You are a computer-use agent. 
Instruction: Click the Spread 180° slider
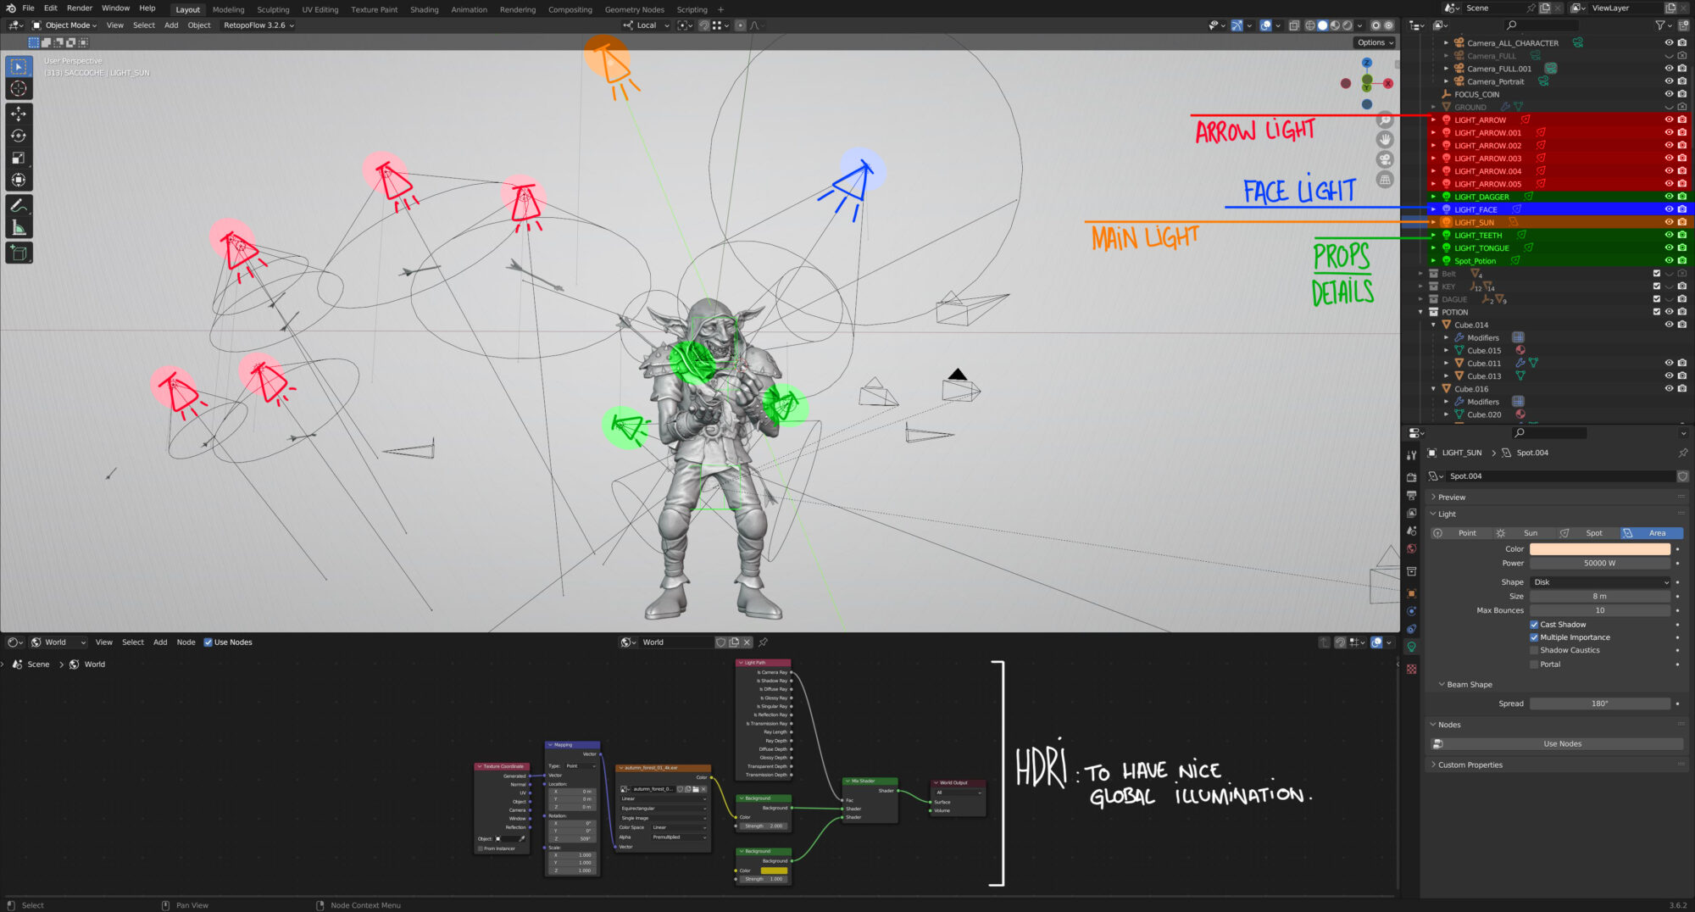[1600, 703]
